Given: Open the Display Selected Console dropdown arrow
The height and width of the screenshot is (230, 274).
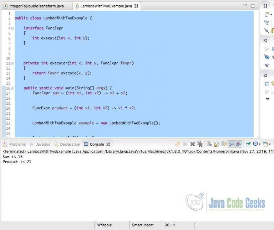Looking at the screenshot, I should (x=260, y=144).
